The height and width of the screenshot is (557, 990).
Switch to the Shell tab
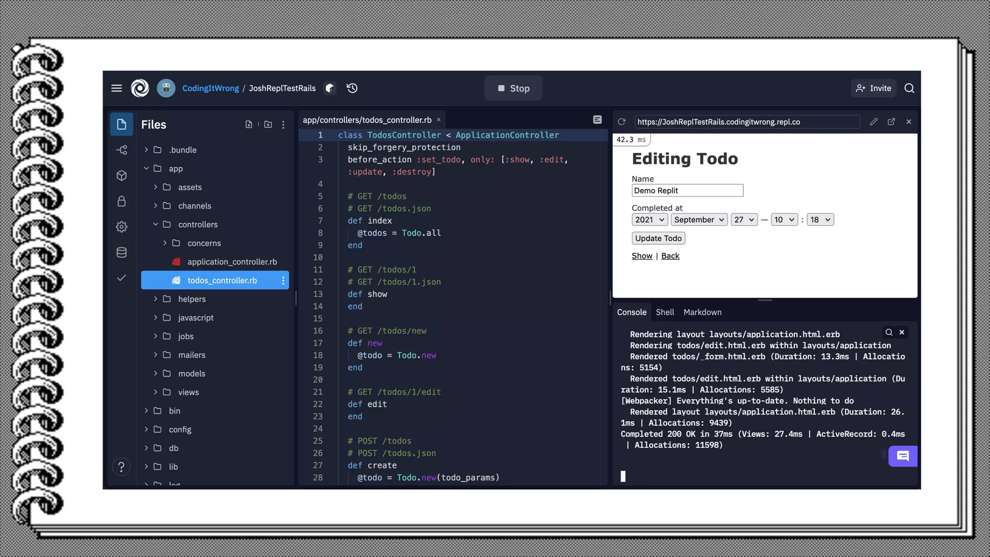point(665,312)
